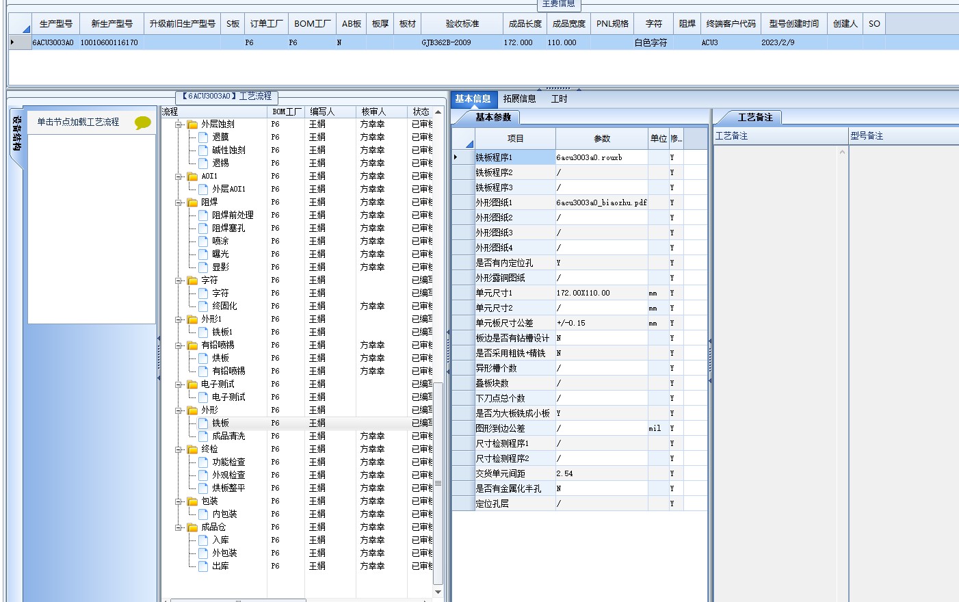Click the 字符 folder icon

pos(192,280)
